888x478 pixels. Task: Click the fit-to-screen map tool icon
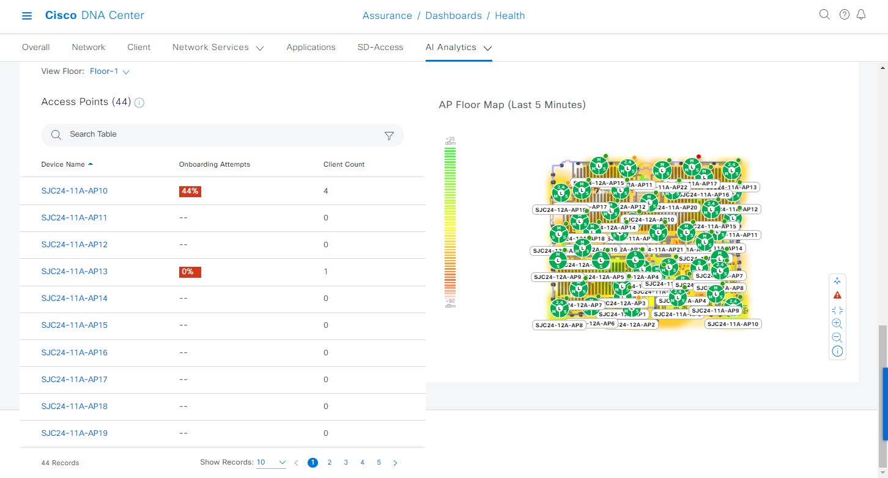tap(837, 310)
